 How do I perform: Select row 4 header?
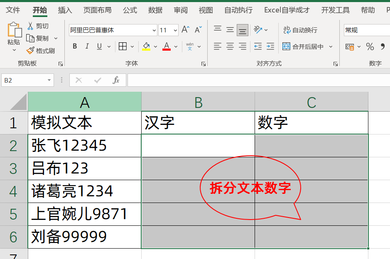(x=13, y=191)
